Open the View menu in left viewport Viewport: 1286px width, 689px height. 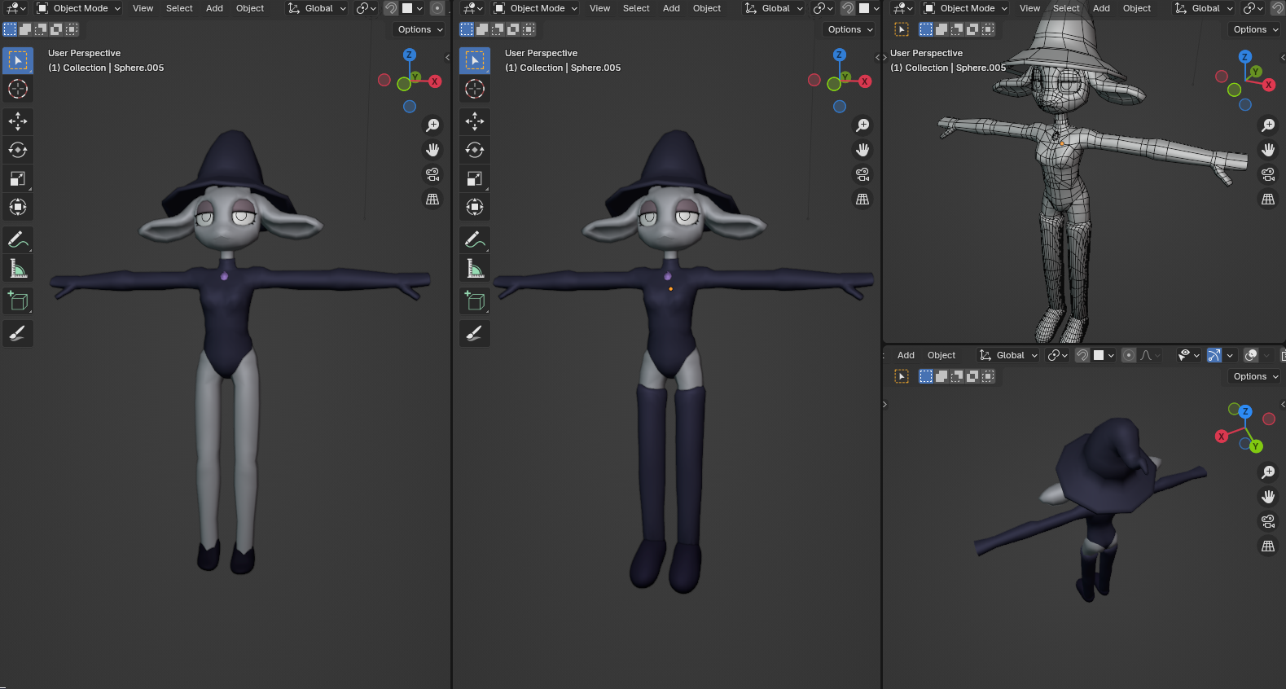[x=143, y=8]
